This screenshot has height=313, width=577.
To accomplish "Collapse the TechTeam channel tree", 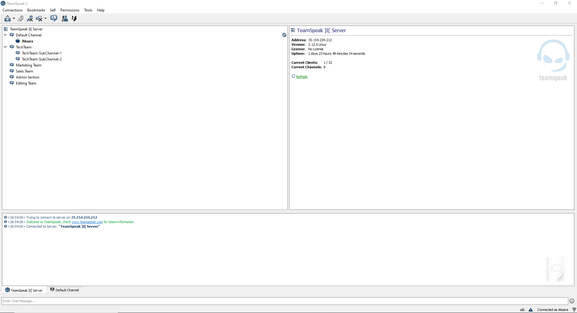I will [5, 47].
